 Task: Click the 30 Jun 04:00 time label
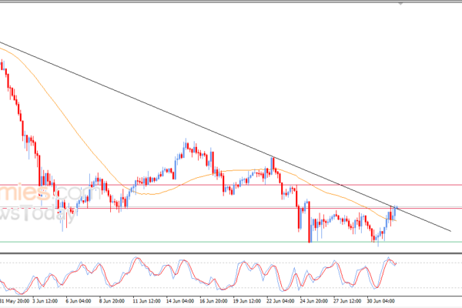[x=380, y=301]
